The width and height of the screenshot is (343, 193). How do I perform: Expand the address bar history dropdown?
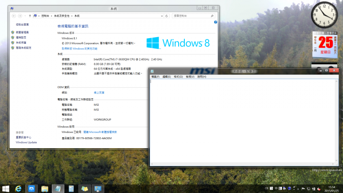point(162,16)
